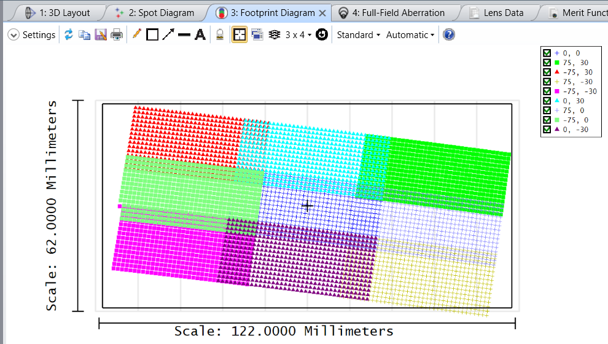The image size is (608, 344).
Task: Click the Footprint Diagram tab icon
Action: tap(222, 13)
